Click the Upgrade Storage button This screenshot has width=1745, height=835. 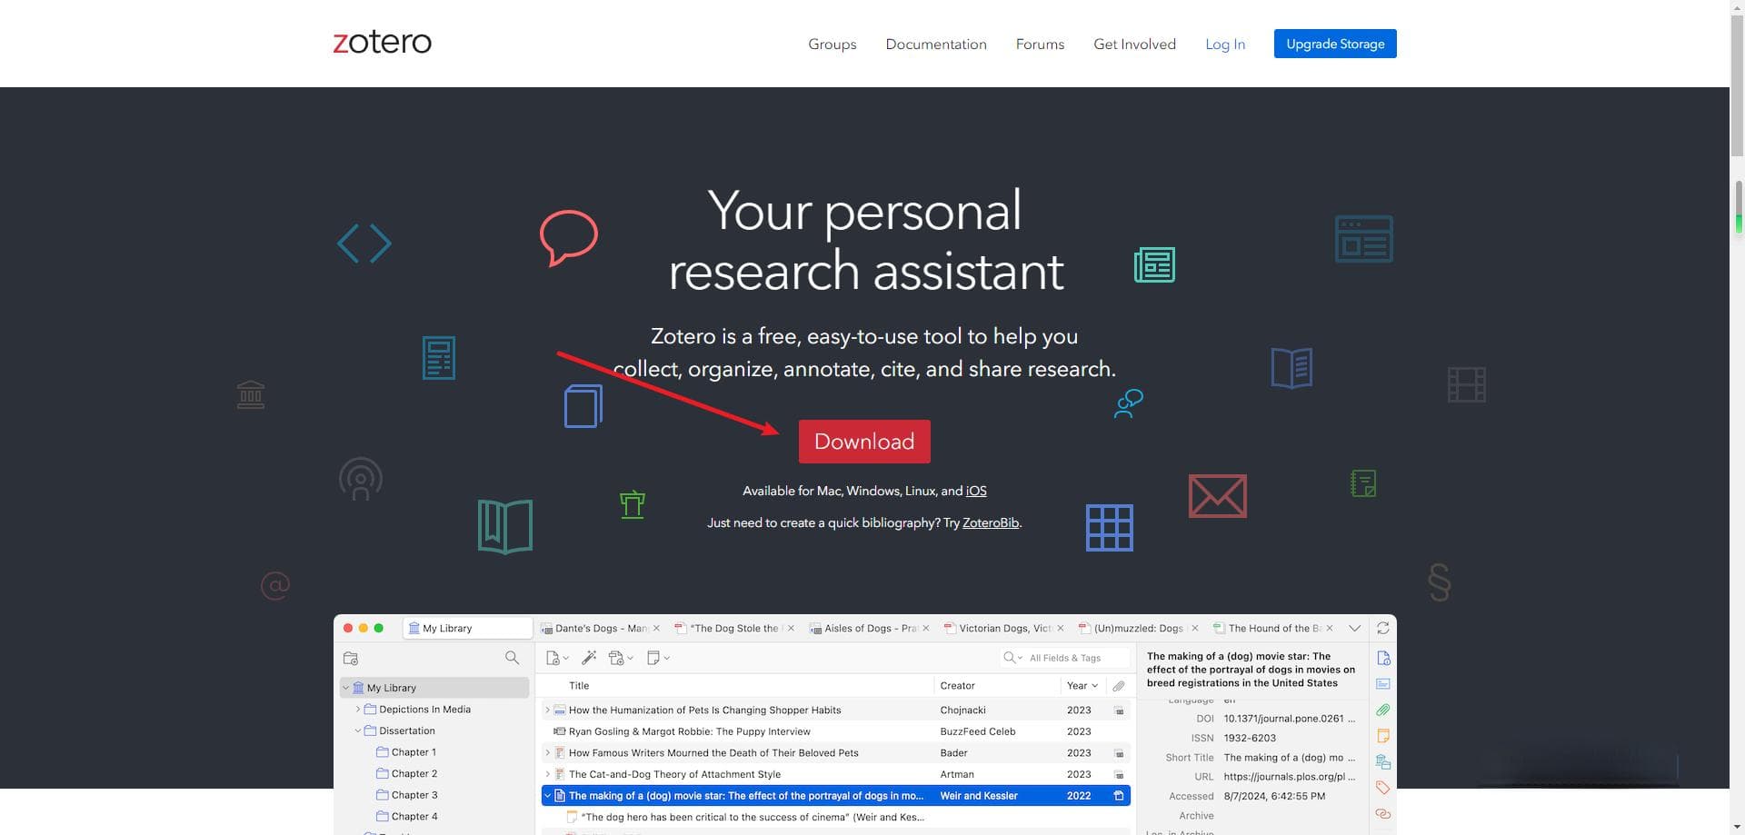pyautogui.click(x=1335, y=44)
